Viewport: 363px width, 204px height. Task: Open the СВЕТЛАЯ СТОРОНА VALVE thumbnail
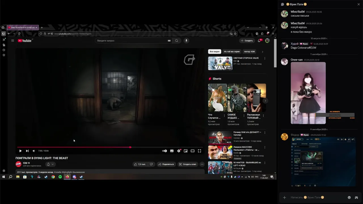point(220,63)
